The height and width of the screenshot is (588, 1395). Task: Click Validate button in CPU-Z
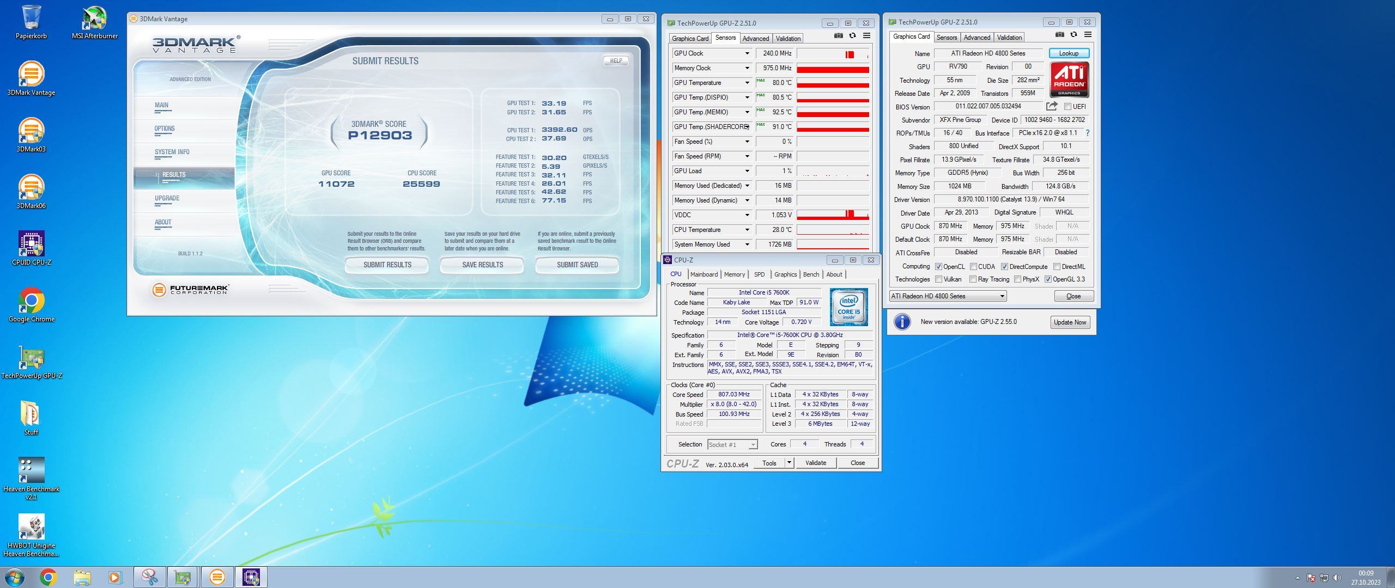(815, 463)
